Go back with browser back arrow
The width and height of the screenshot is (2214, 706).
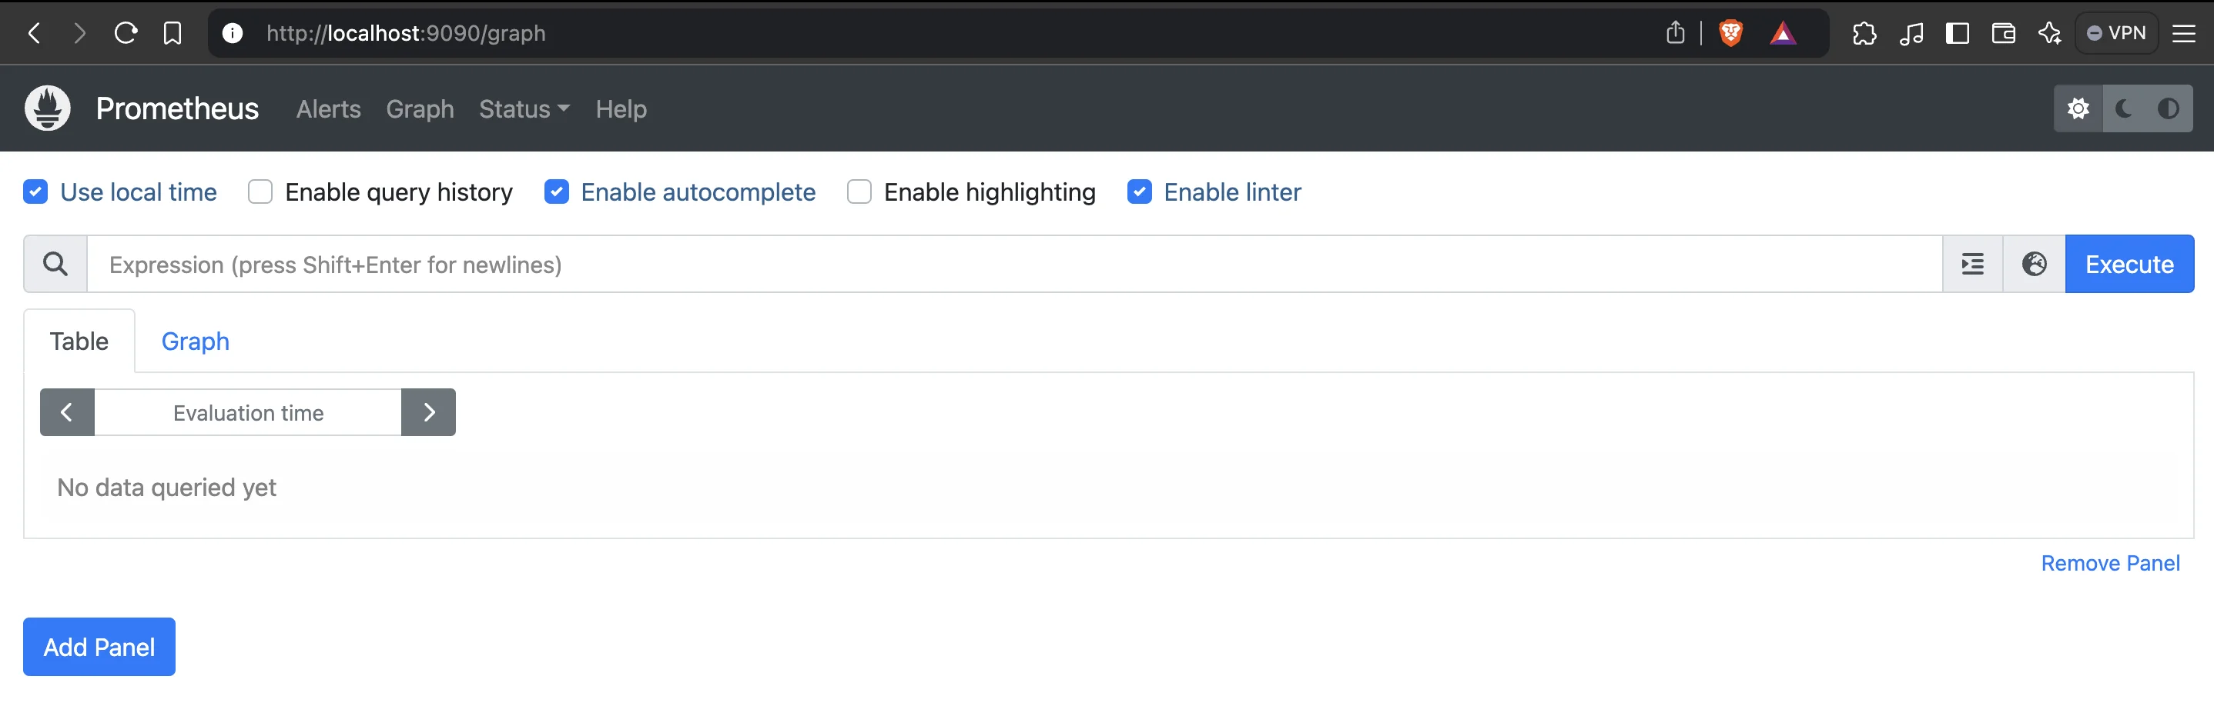point(35,34)
